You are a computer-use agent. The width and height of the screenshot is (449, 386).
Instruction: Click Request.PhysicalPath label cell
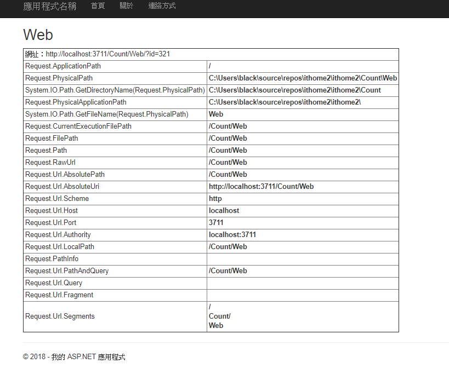pyautogui.click(x=59, y=78)
